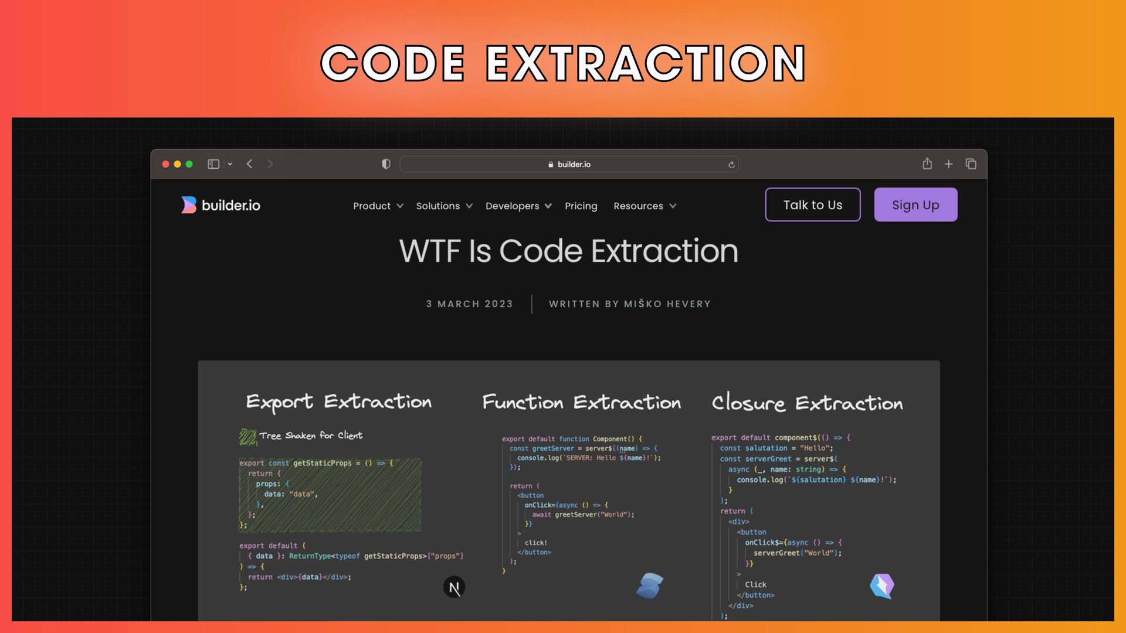Click the Talk to Us button
The width and height of the screenshot is (1126, 633).
pyautogui.click(x=813, y=205)
